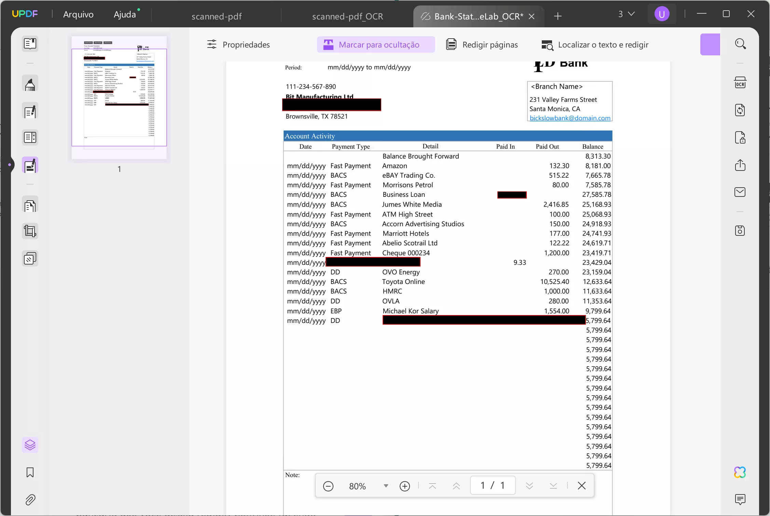The width and height of the screenshot is (770, 516).
Task: Open the OCR recognition tool icon
Action: pos(740,83)
